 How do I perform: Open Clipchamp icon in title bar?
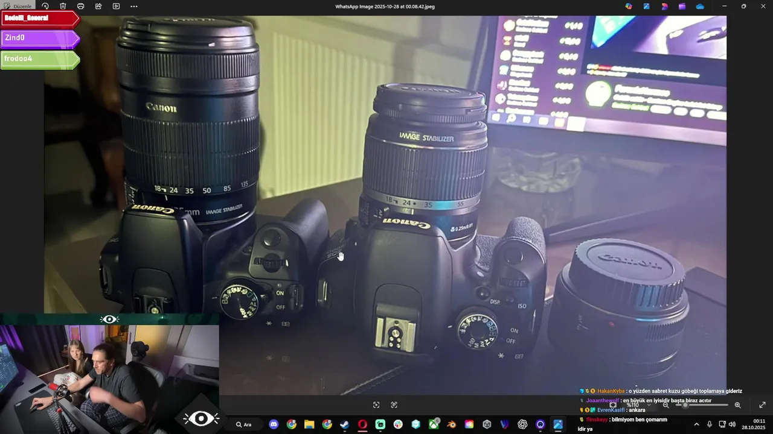682,6
